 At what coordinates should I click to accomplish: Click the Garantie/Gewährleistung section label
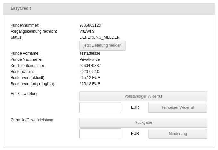click(32, 120)
